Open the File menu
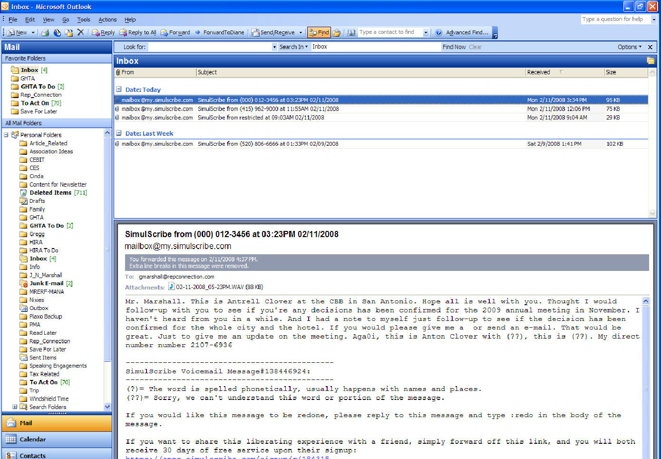The height and width of the screenshot is (459, 661). tap(13, 20)
